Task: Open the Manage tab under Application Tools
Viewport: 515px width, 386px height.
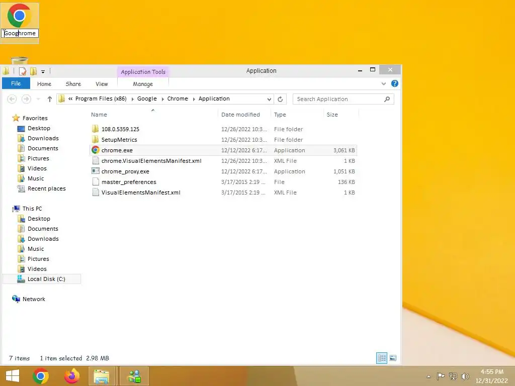Action: [x=143, y=84]
